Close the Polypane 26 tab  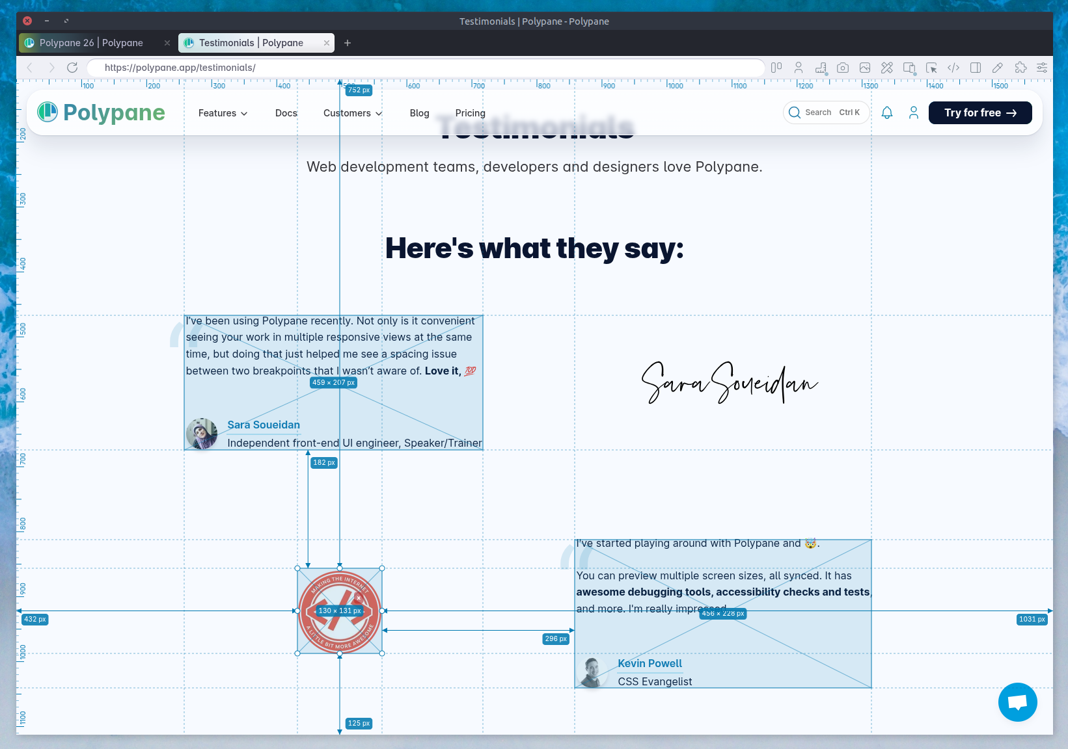pyautogui.click(x=167, y=43)
